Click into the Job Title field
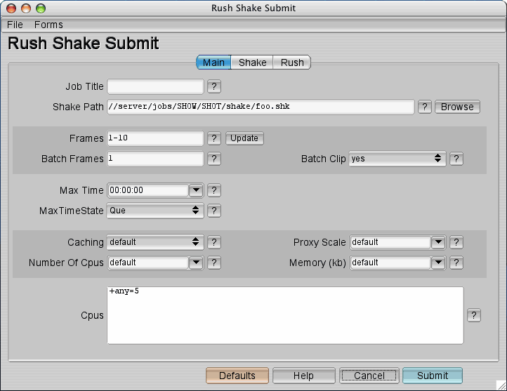 [x=155, y=86]
